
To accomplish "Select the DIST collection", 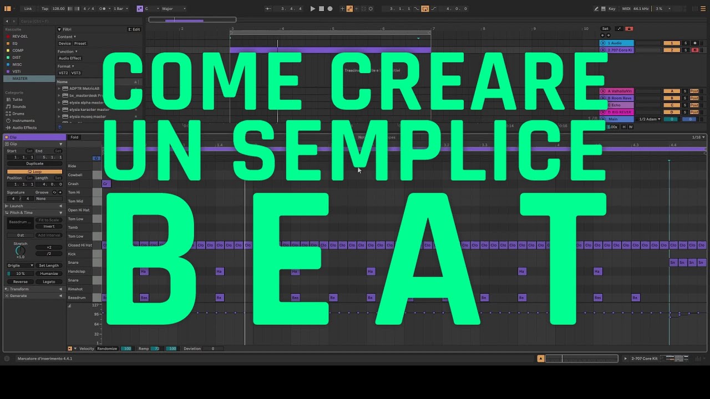I will 17,58.
